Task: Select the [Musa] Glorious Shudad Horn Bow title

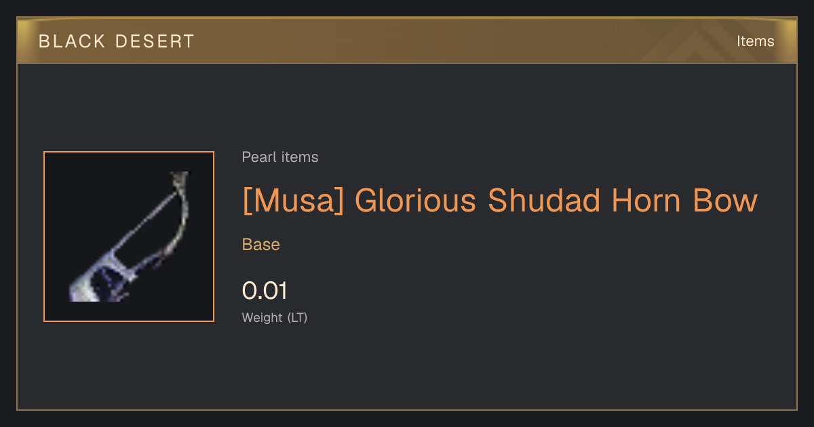Action: 499,201
